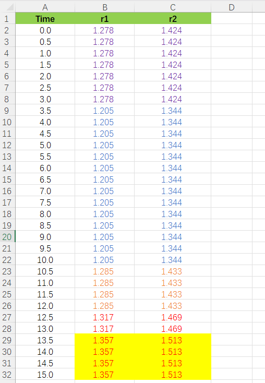Click cell with Time 12.5
265x383 pixels.
(45, 317)
